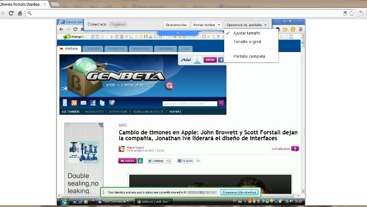Viewport: 367px width, 207px height.
Task: Open Genbeta's Facebook icon in the blue bar
Action: tap(93, 103)
